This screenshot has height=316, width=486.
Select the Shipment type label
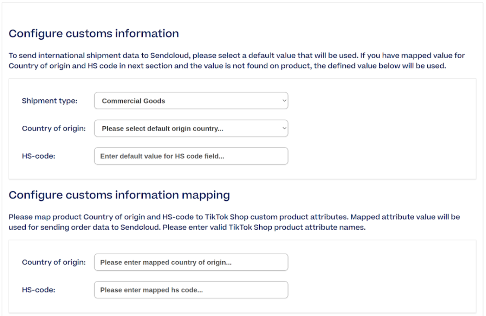click(50, 101)
